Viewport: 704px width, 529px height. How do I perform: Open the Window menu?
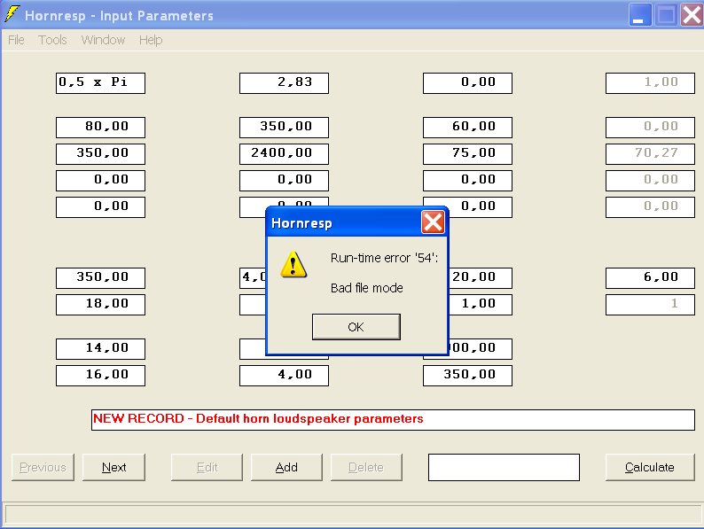point(103,40)
